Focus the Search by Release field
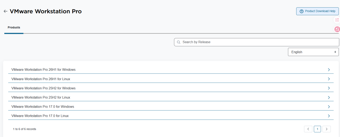 pos(257,42)
